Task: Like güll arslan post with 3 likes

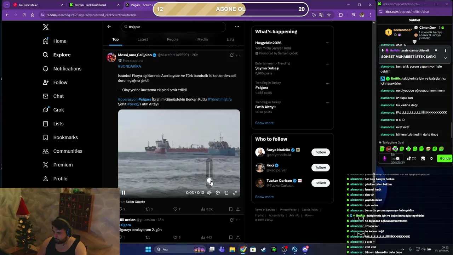Action: (x=177, y=237)
